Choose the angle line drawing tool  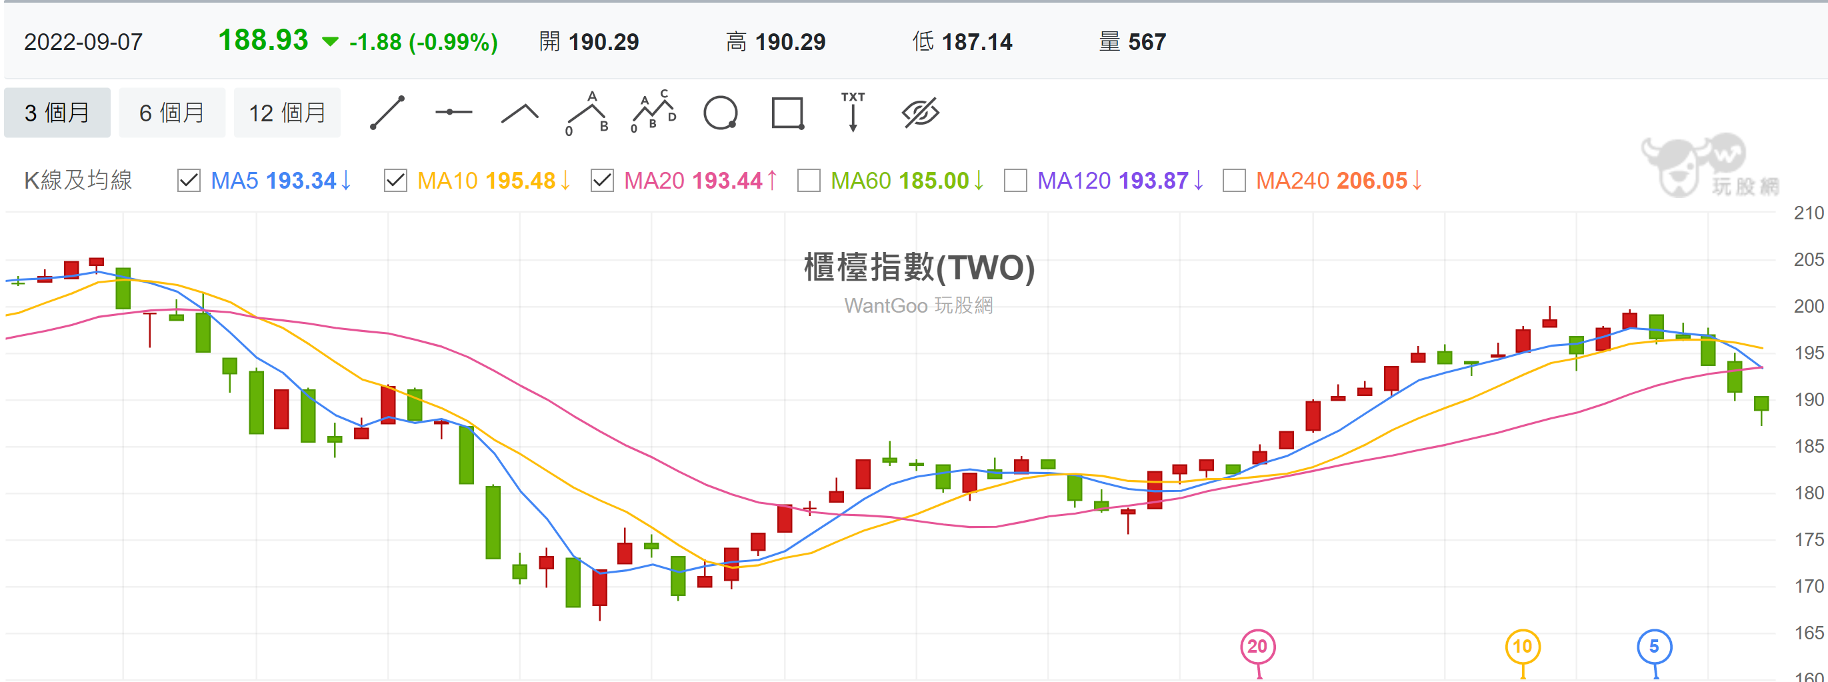(519, 113)
